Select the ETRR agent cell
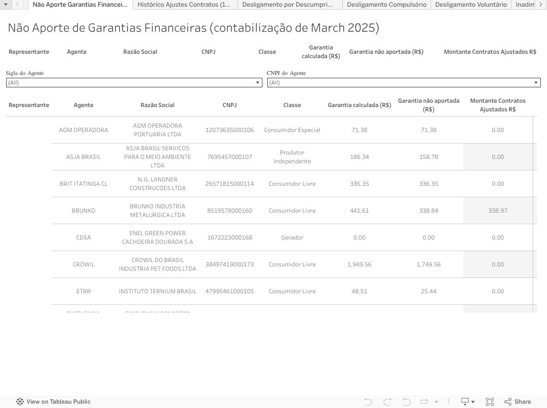Viewport: 547px width, 408px height. [x=83, y=291]
